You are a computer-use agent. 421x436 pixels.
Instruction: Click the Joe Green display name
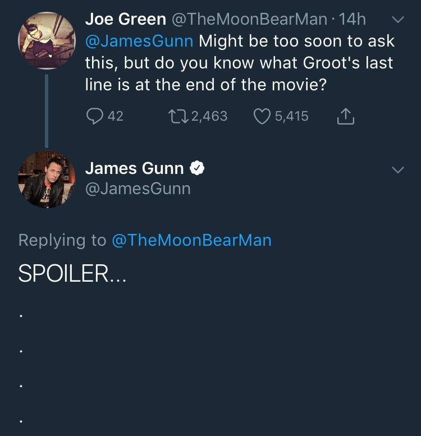[125, 19]
